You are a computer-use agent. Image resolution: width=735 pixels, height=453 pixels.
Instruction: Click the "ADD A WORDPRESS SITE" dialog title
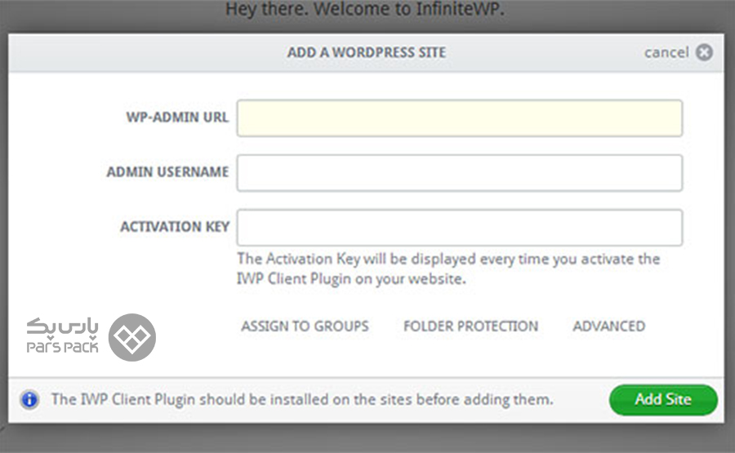point(367,52)
